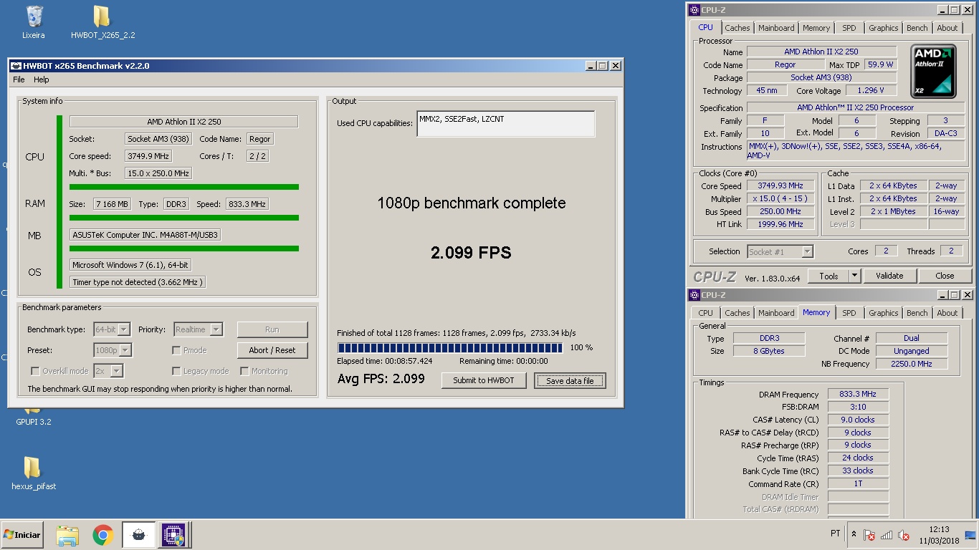Switch to Memory tab in upper CPU-Z window

click(x=816, y=28)
